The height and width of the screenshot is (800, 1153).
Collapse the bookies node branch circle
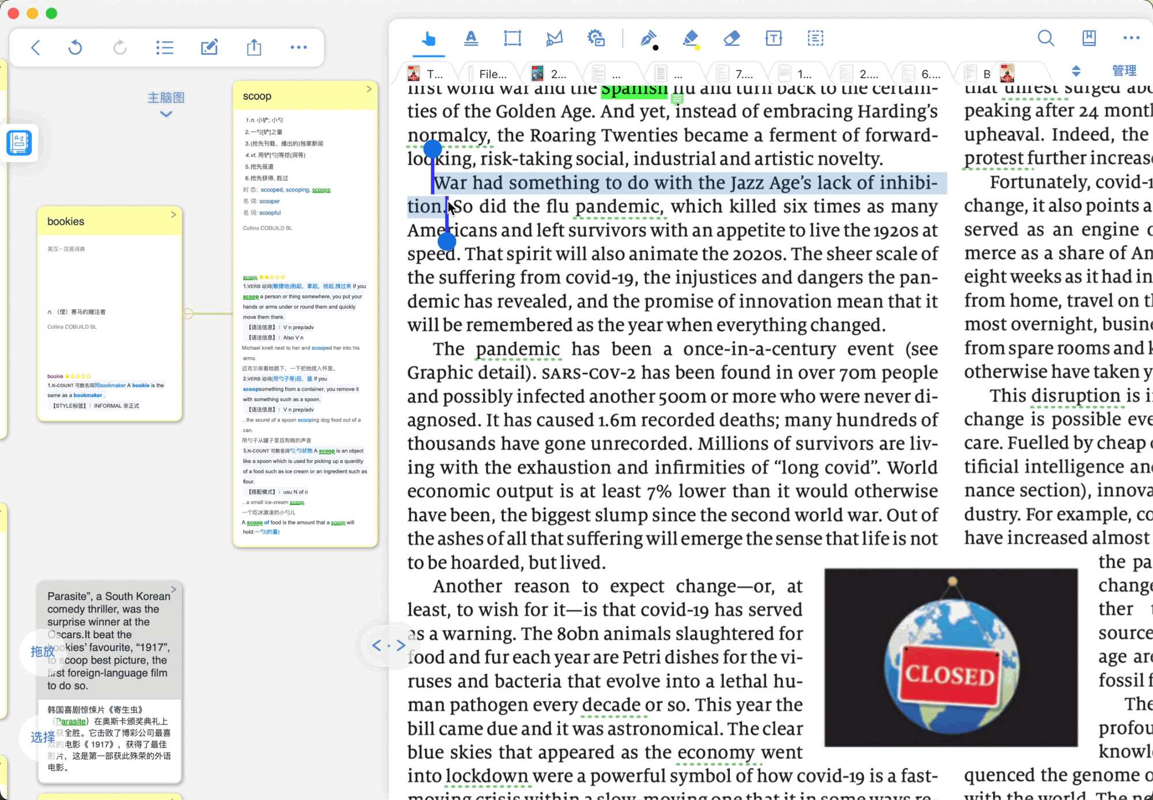coord(189,314)
